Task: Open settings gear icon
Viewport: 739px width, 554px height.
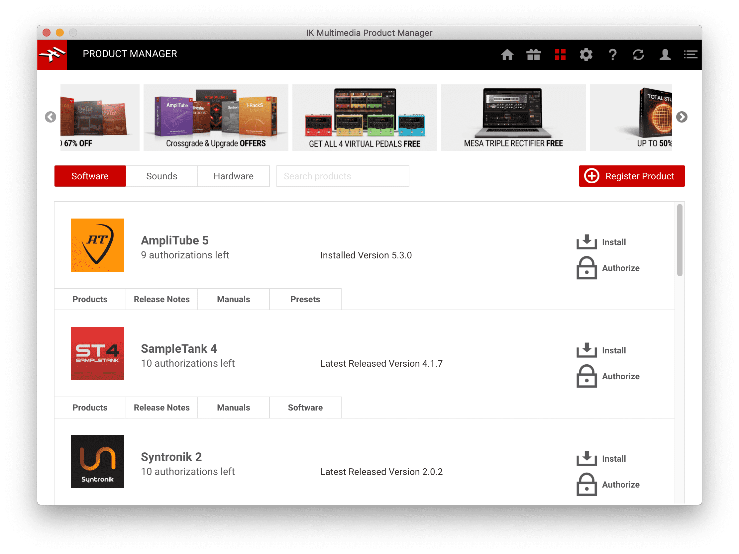Action: 586,54
